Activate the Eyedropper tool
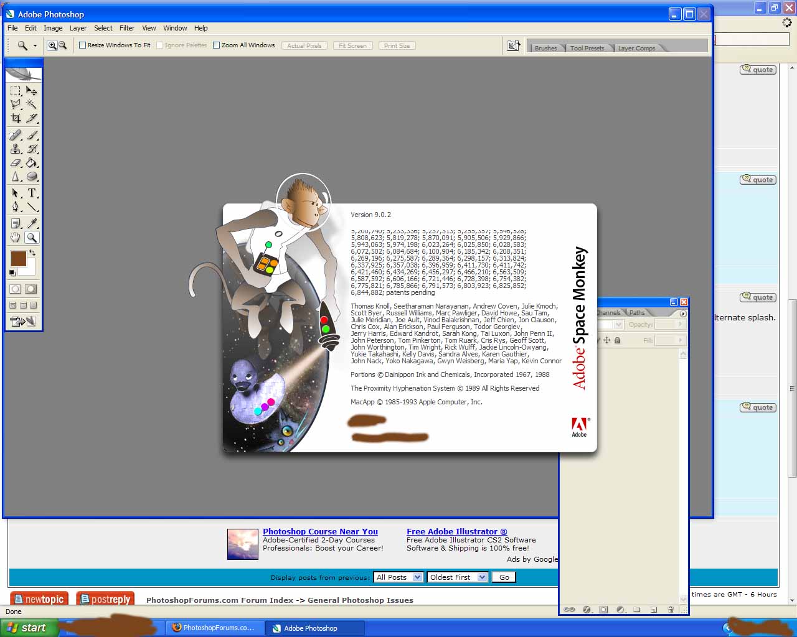 [x=32, y=223]
